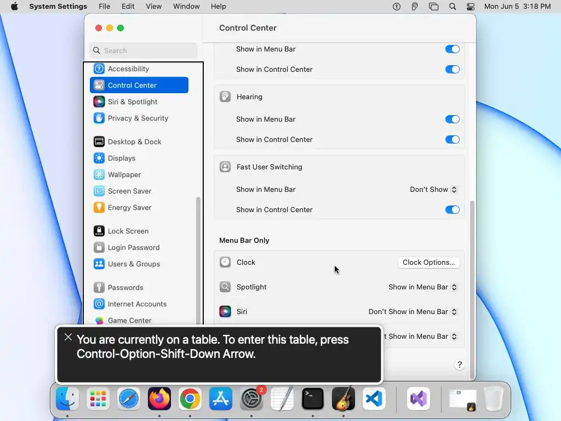Open System Settings app menu
561x421 pixels.
pyautogui.click(x=58, y=7)
